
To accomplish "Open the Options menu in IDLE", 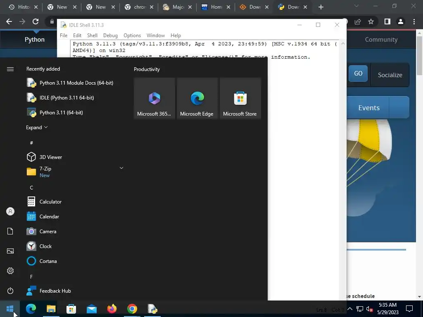I will pyautogui.click(x=132, y=35).
